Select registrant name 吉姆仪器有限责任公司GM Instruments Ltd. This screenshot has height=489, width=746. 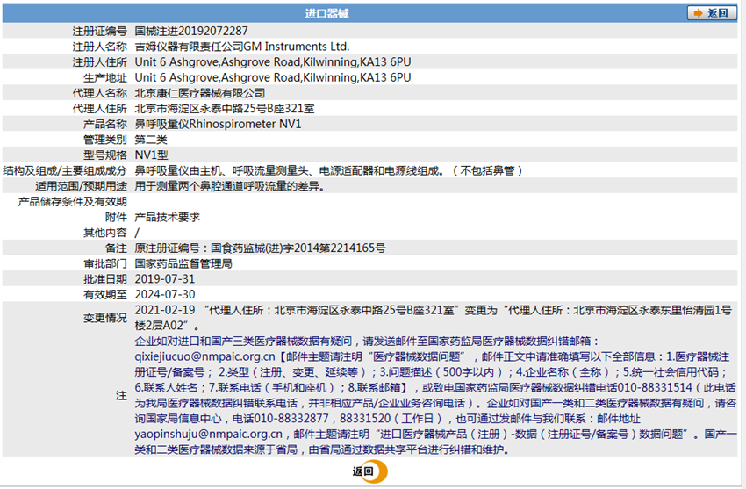point(242,47)
